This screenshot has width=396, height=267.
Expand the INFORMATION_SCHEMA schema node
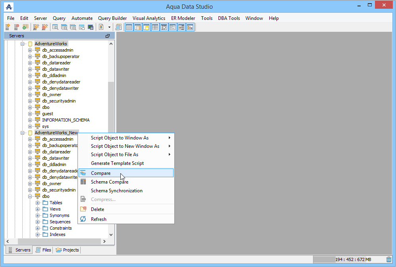point(30,120)
